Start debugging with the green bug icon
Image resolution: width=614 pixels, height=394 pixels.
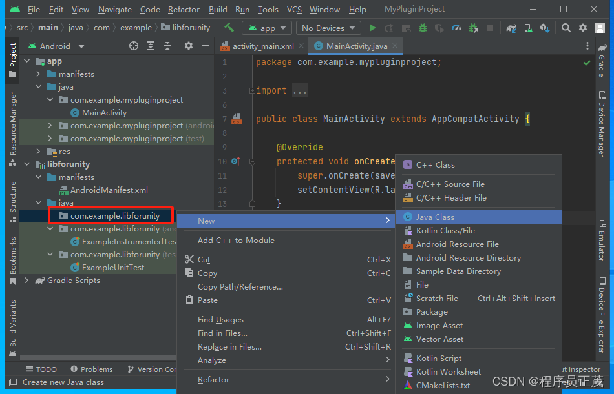point(422,28)
